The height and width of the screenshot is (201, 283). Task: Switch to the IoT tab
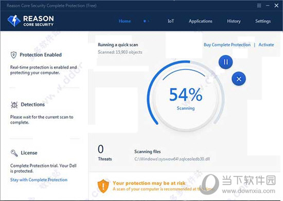click(171, 21)
